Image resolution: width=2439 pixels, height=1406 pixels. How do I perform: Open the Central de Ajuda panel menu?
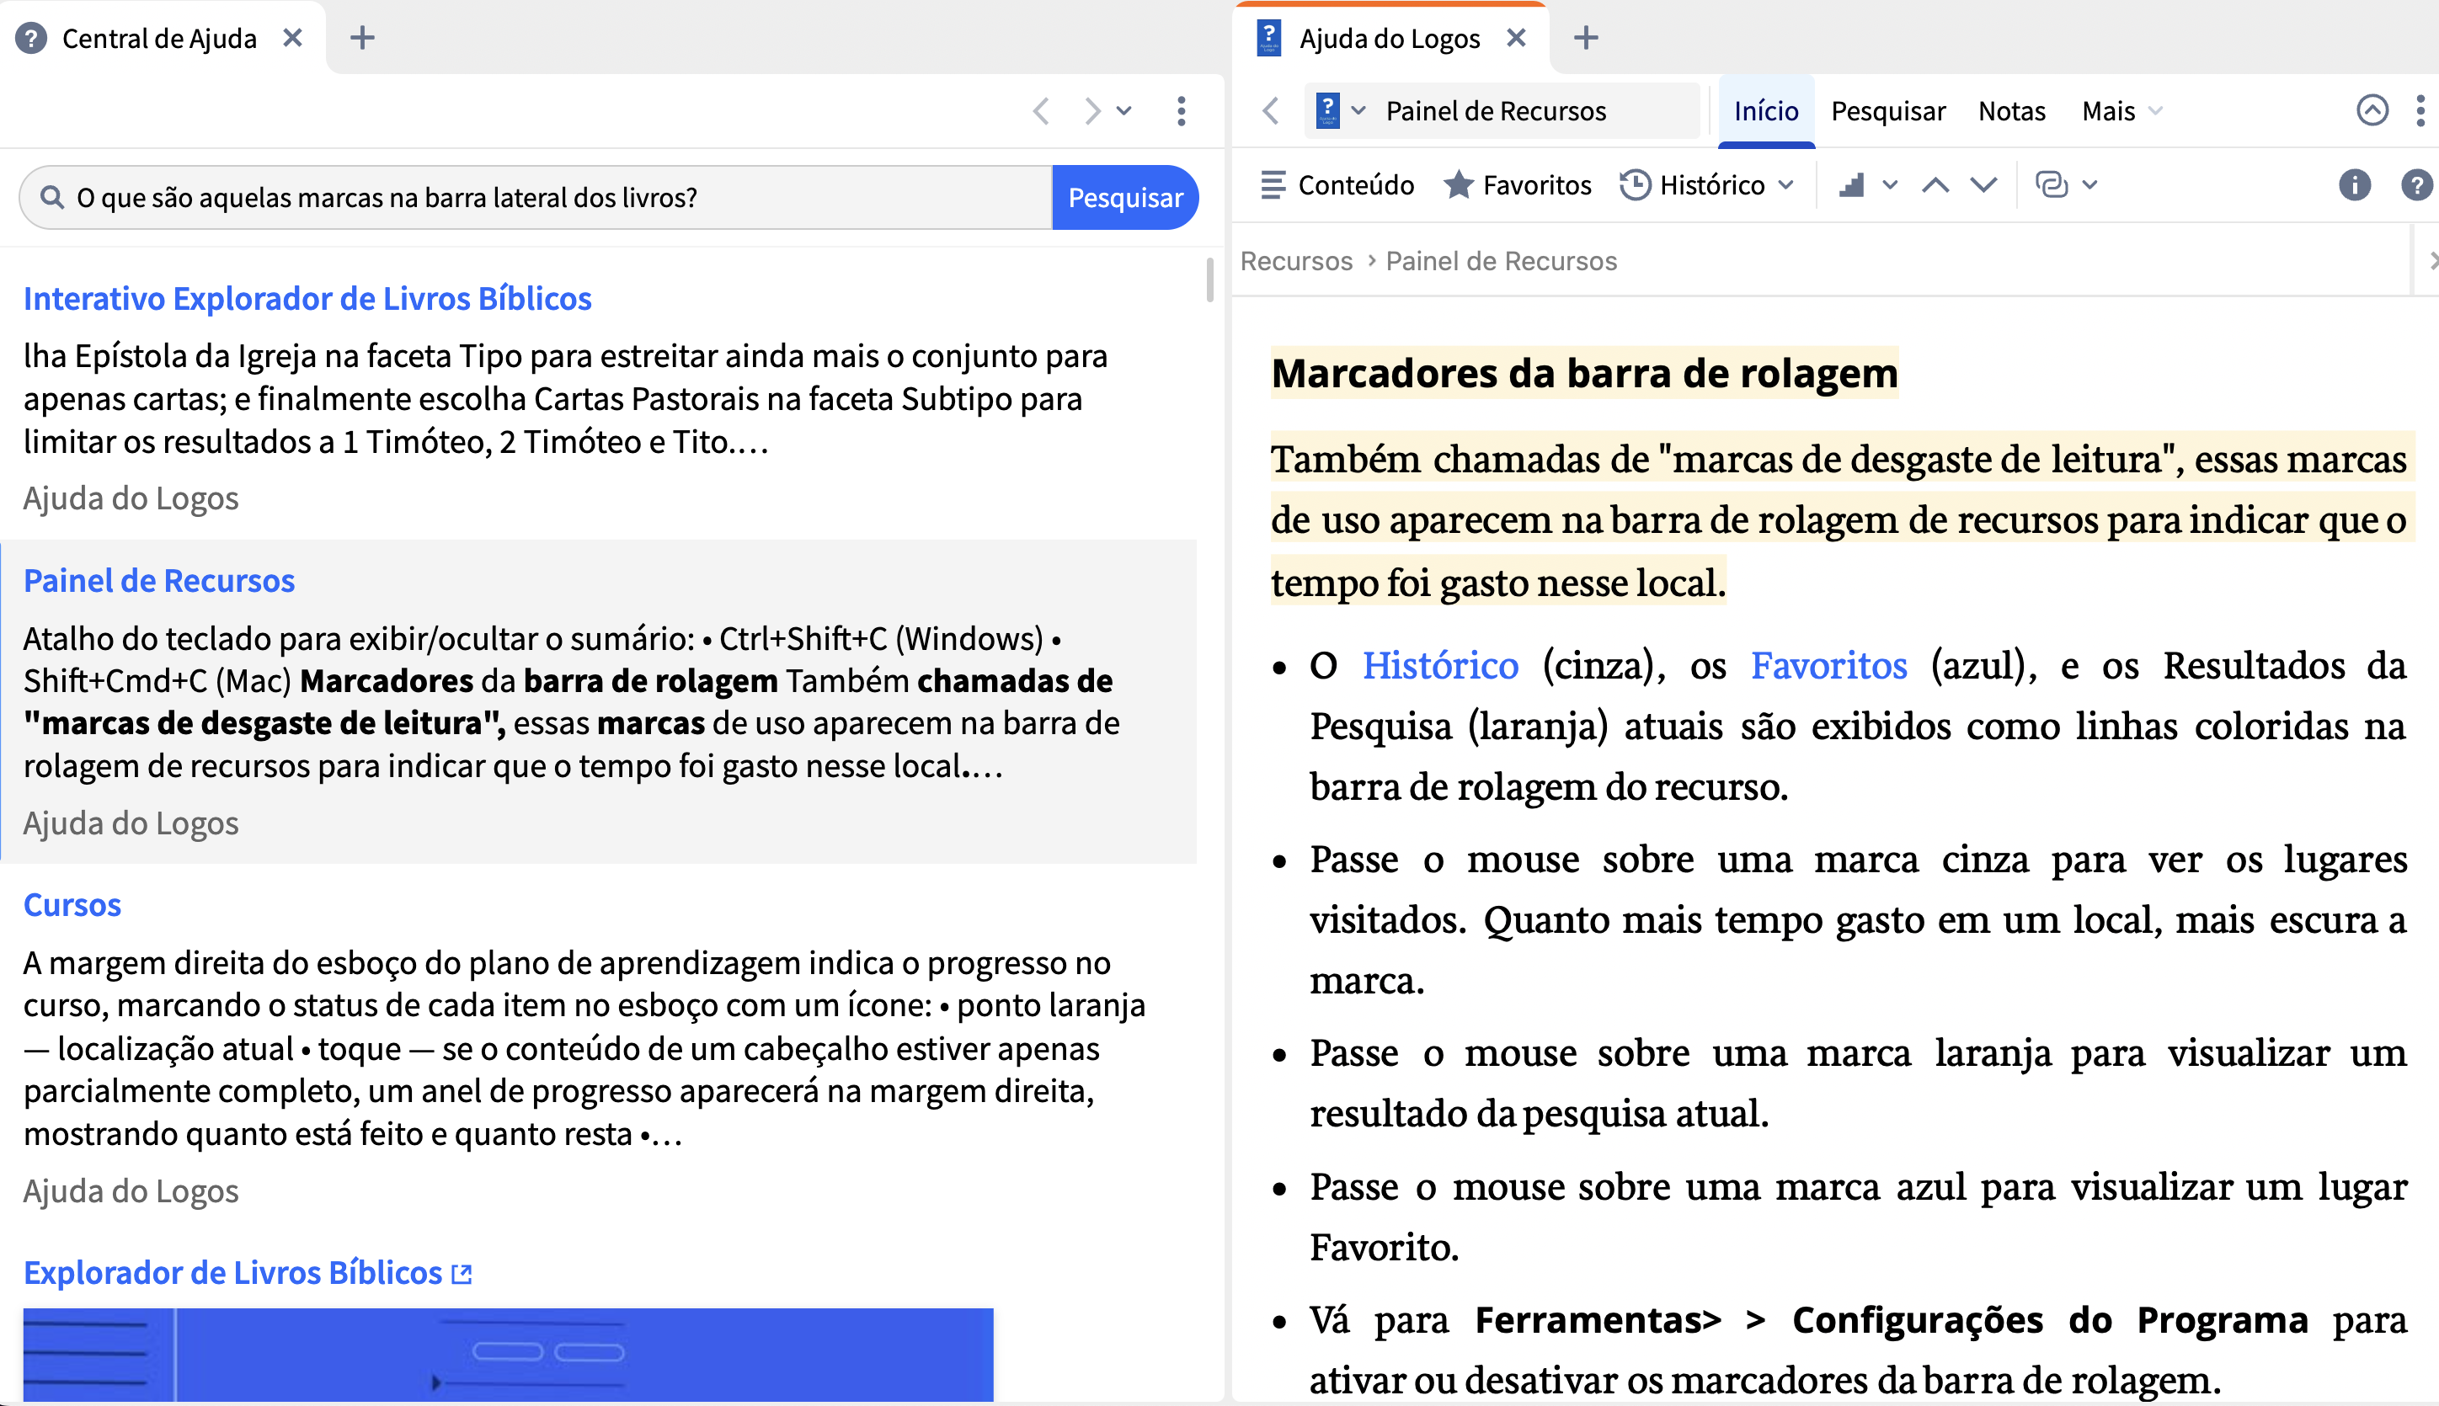coord(1182,111)
